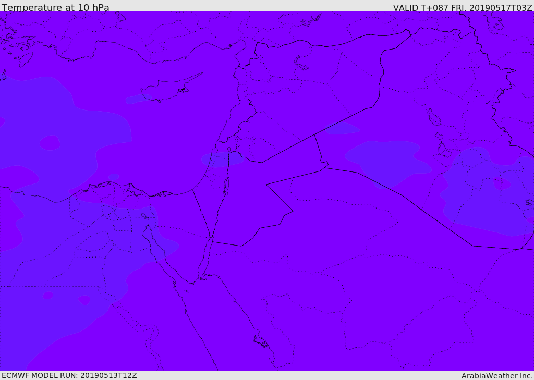Click the 'Temperature at 10 hPa' title text
This screenshot has height=380, width=534.
tap(55, 7)
